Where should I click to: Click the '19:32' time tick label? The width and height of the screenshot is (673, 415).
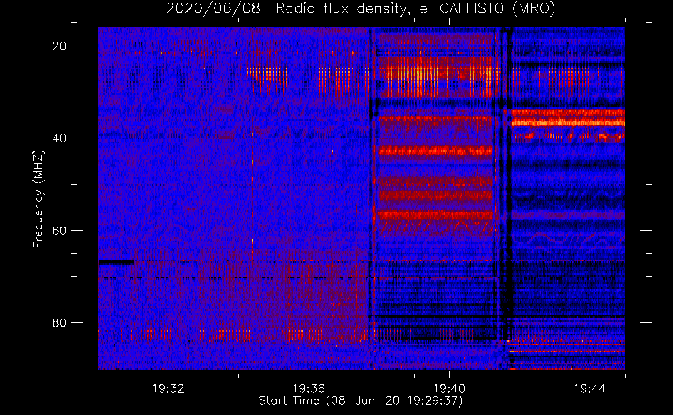pyautogui.click(x=168, y=389)
